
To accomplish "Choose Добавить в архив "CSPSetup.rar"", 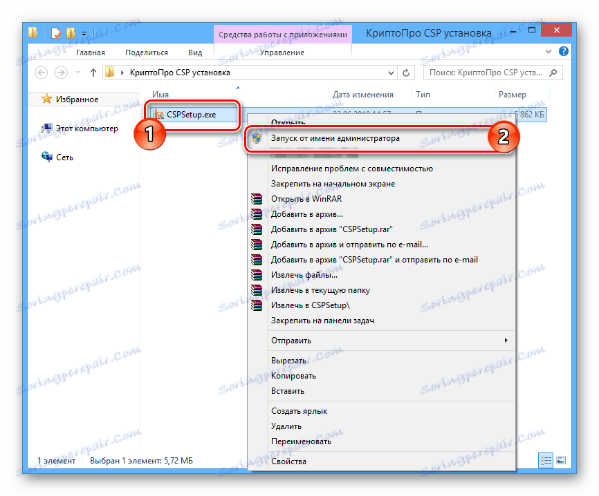I will coord(381,229).
